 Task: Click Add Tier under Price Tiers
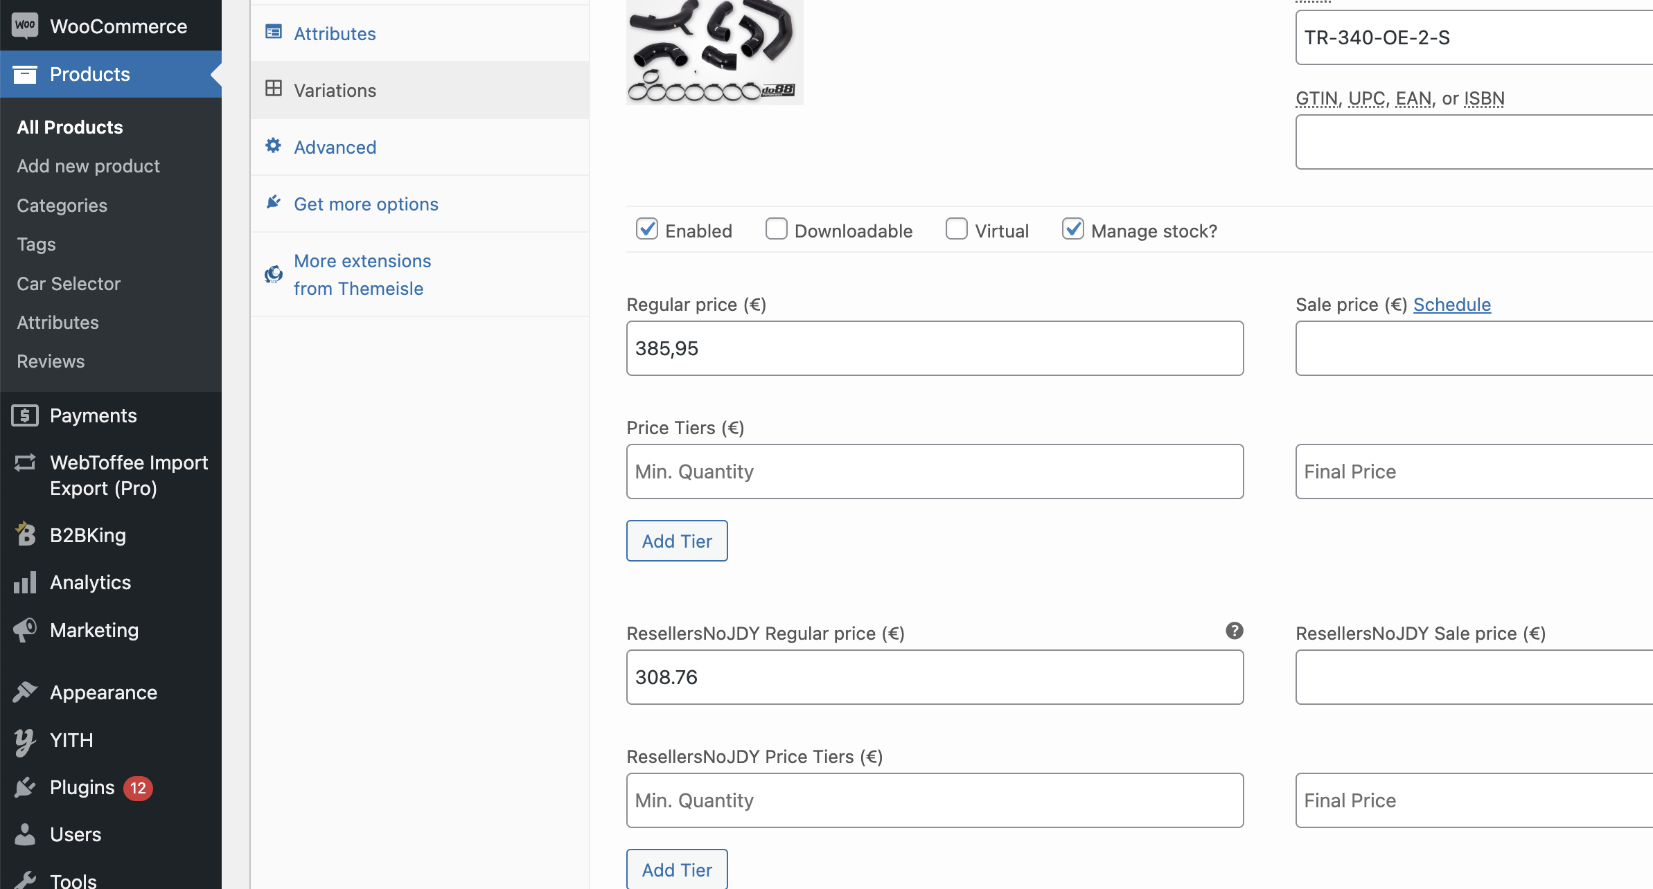[x=677, y=541]
